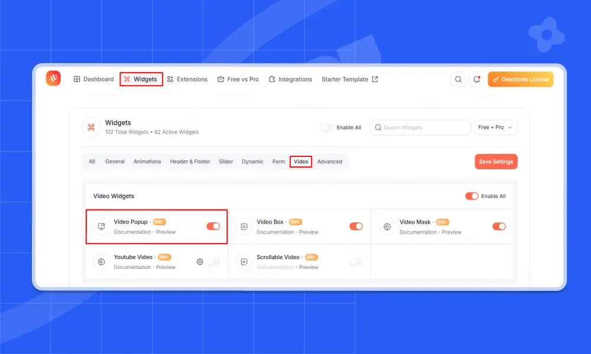Focus the Search Widgets input field

(420, 127)
